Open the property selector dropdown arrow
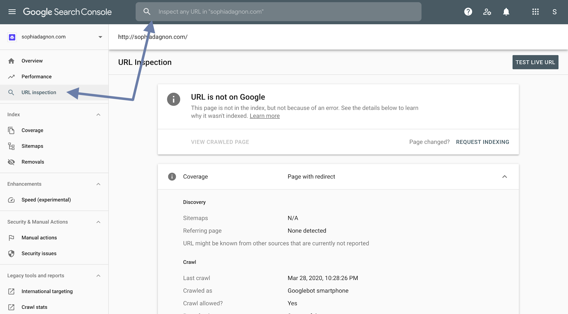This screenshot has width=568, height=314. click(100, 37)
